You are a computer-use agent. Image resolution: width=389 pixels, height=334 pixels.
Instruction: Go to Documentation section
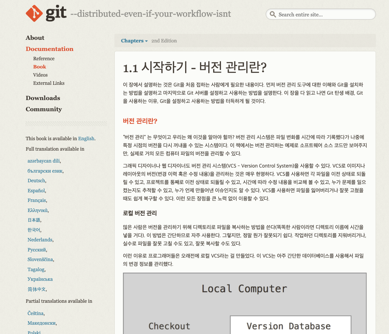click(x=50, y=49)
